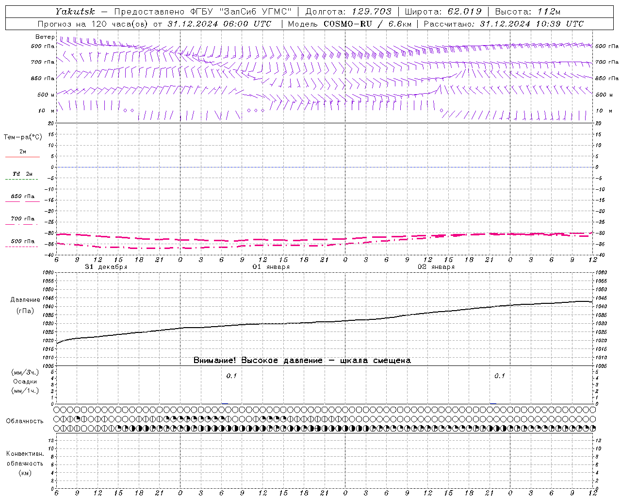Click the magenta '500 гПа' temperature legend line

click(x=21, y=247)
